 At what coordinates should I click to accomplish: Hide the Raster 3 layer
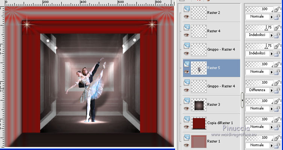[x=186, y=109]
